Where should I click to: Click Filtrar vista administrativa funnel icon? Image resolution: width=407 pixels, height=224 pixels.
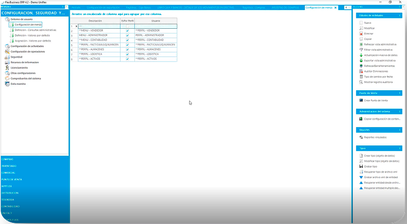click(361, 50)
